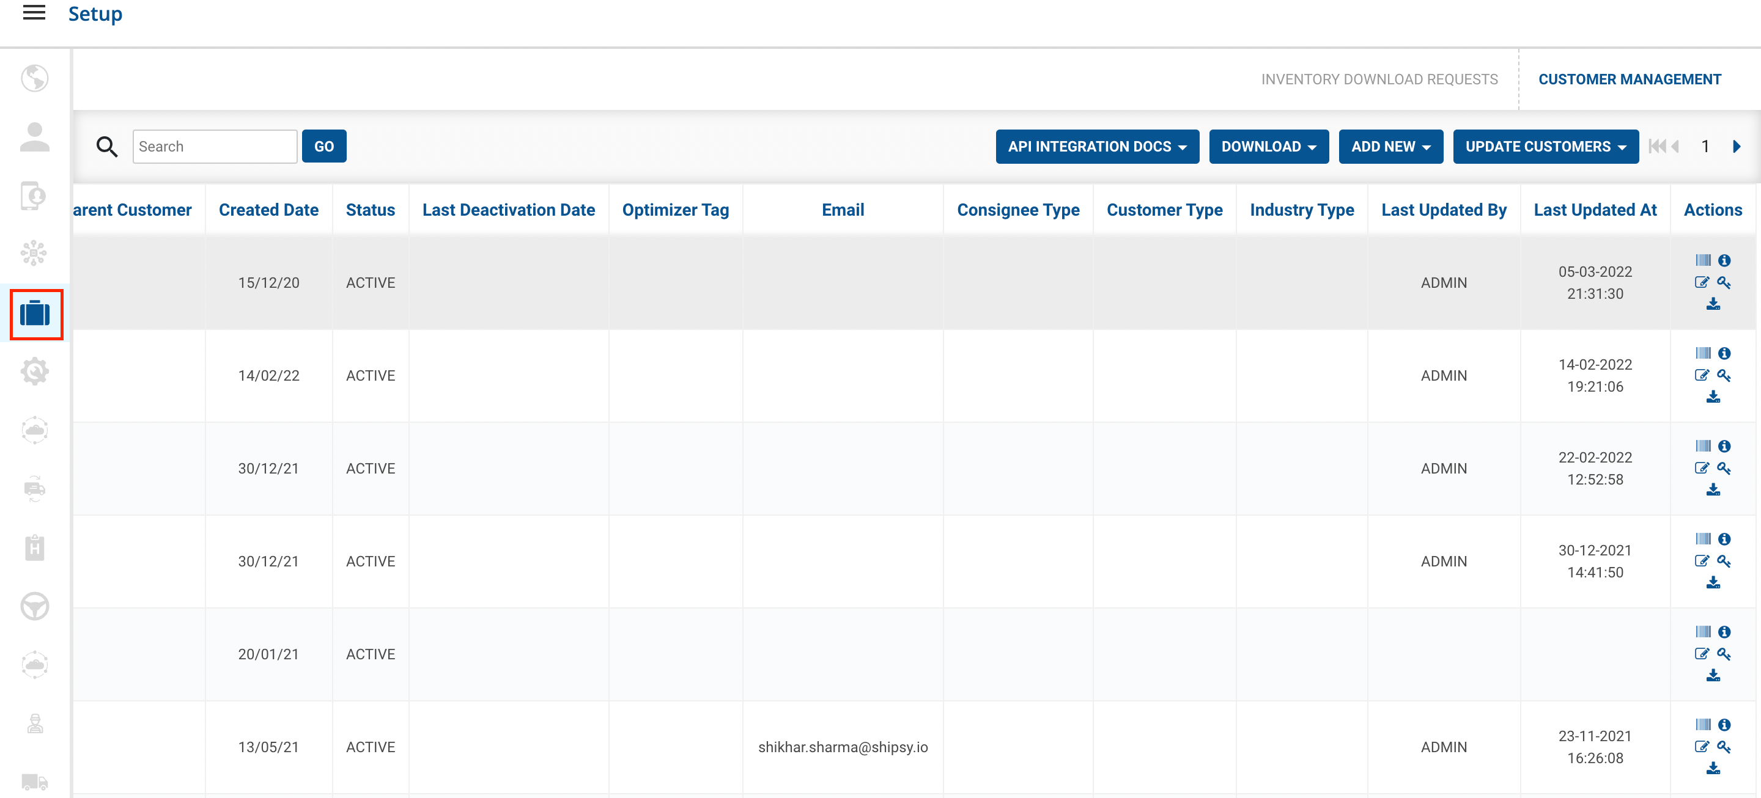Switch to Inventory Download Requests tab

click(1379, 79)
